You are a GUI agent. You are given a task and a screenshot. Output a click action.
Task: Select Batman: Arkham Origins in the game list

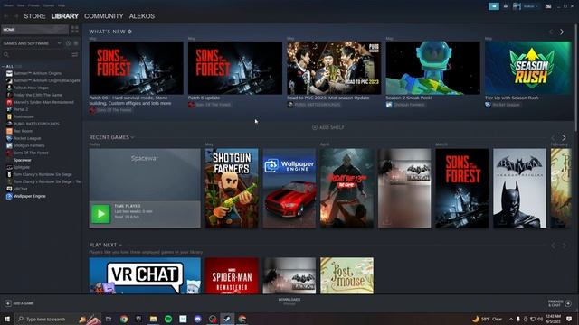pyautogui.click(x=37, y=73)
